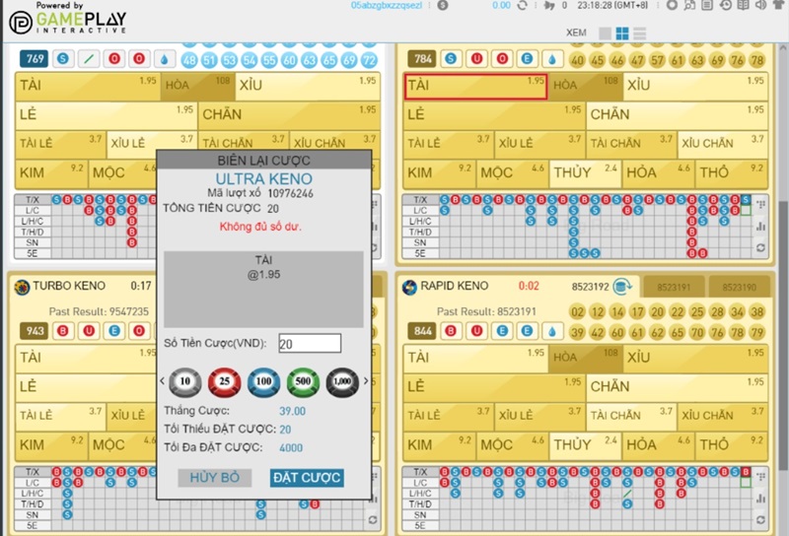Image resolution: width=789 pixels, height=536 pixels.
Task: Click the account username 05abzgbxzzqsezl
Action: [x=387, y=6]
